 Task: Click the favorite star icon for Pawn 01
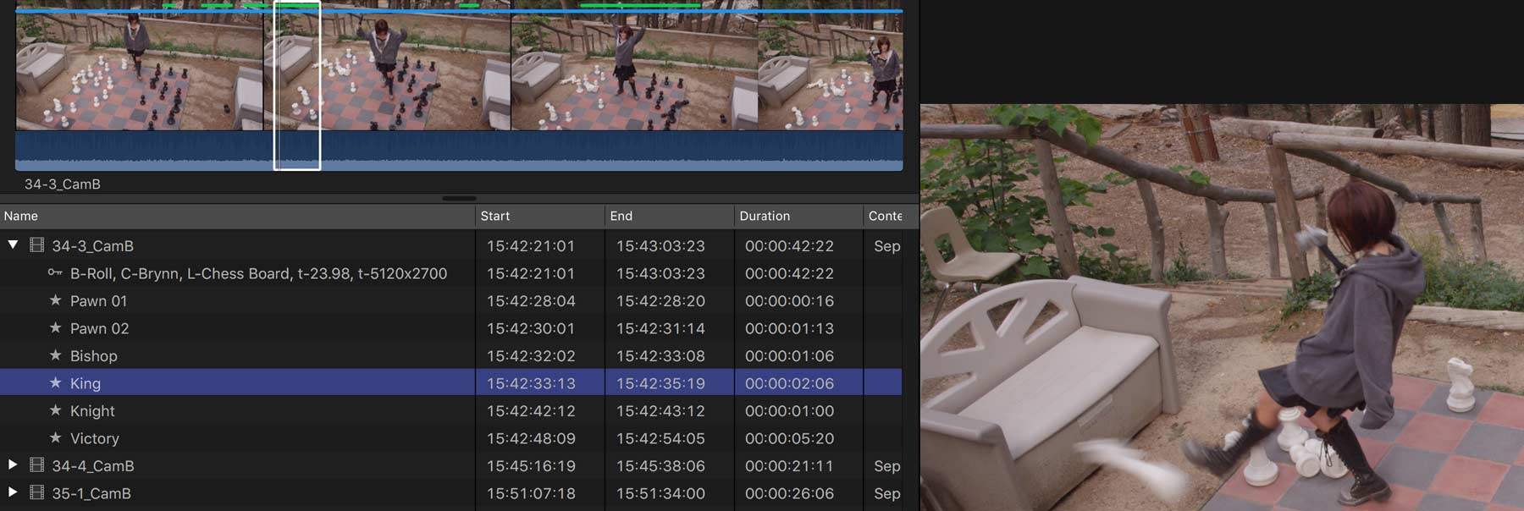click(x=56, y=300)
